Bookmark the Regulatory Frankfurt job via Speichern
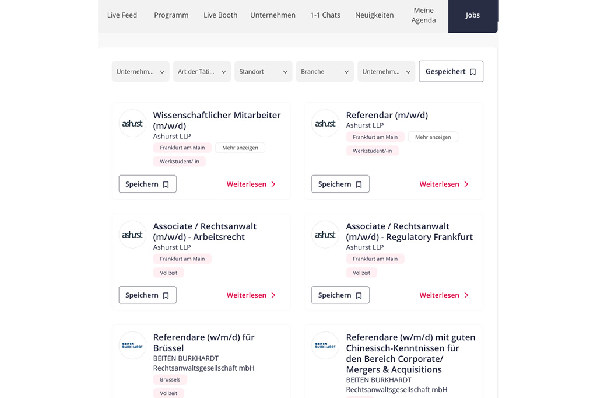The width and height of the screenshot is (597, 398). tap(340, 295)
